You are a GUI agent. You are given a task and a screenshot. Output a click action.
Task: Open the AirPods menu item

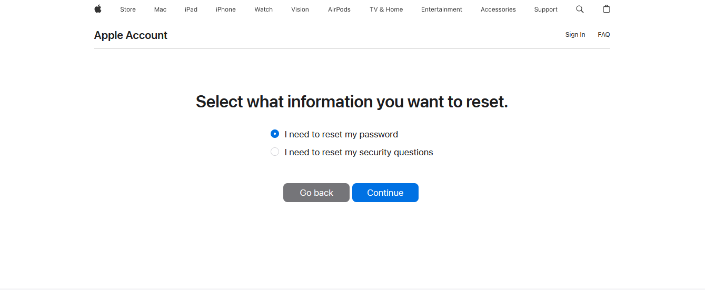(x=339, y=9)
